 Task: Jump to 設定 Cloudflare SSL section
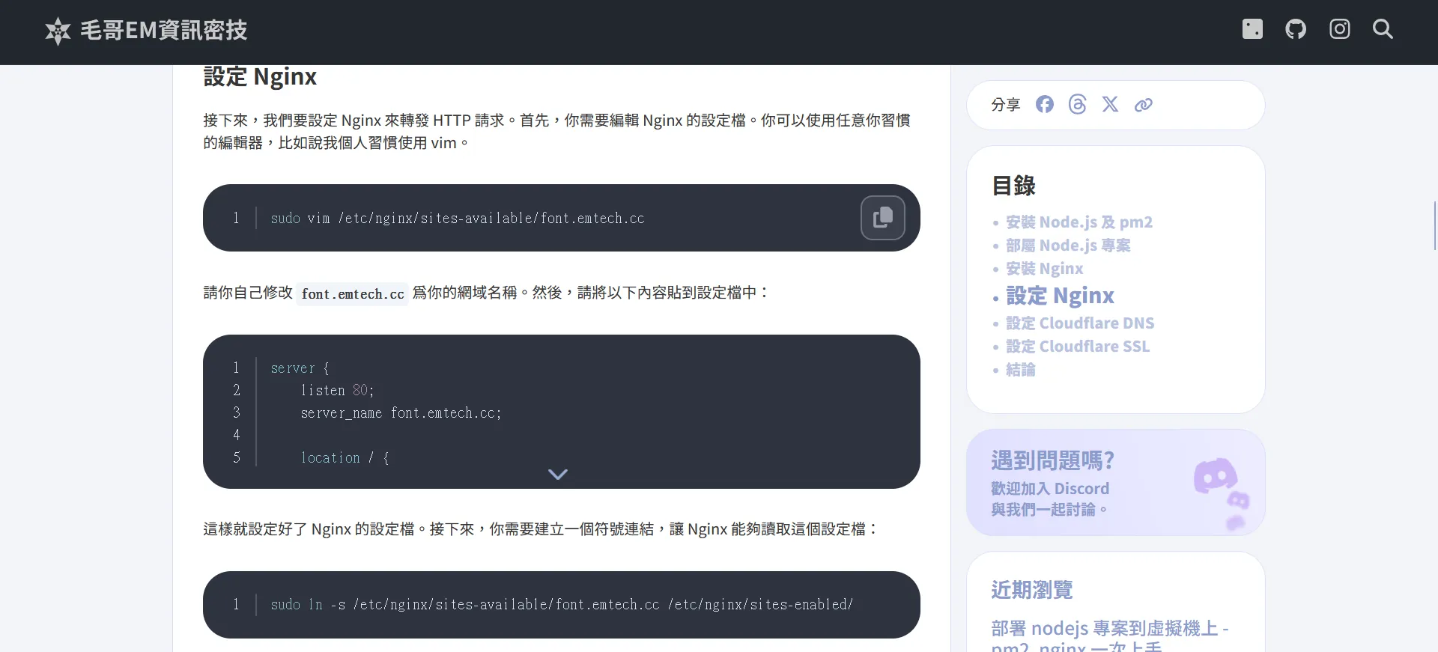1077,347
